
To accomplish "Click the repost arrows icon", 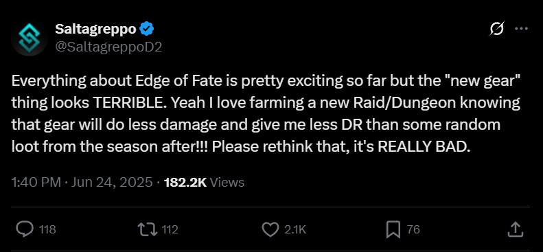I will tap(148, 229).
